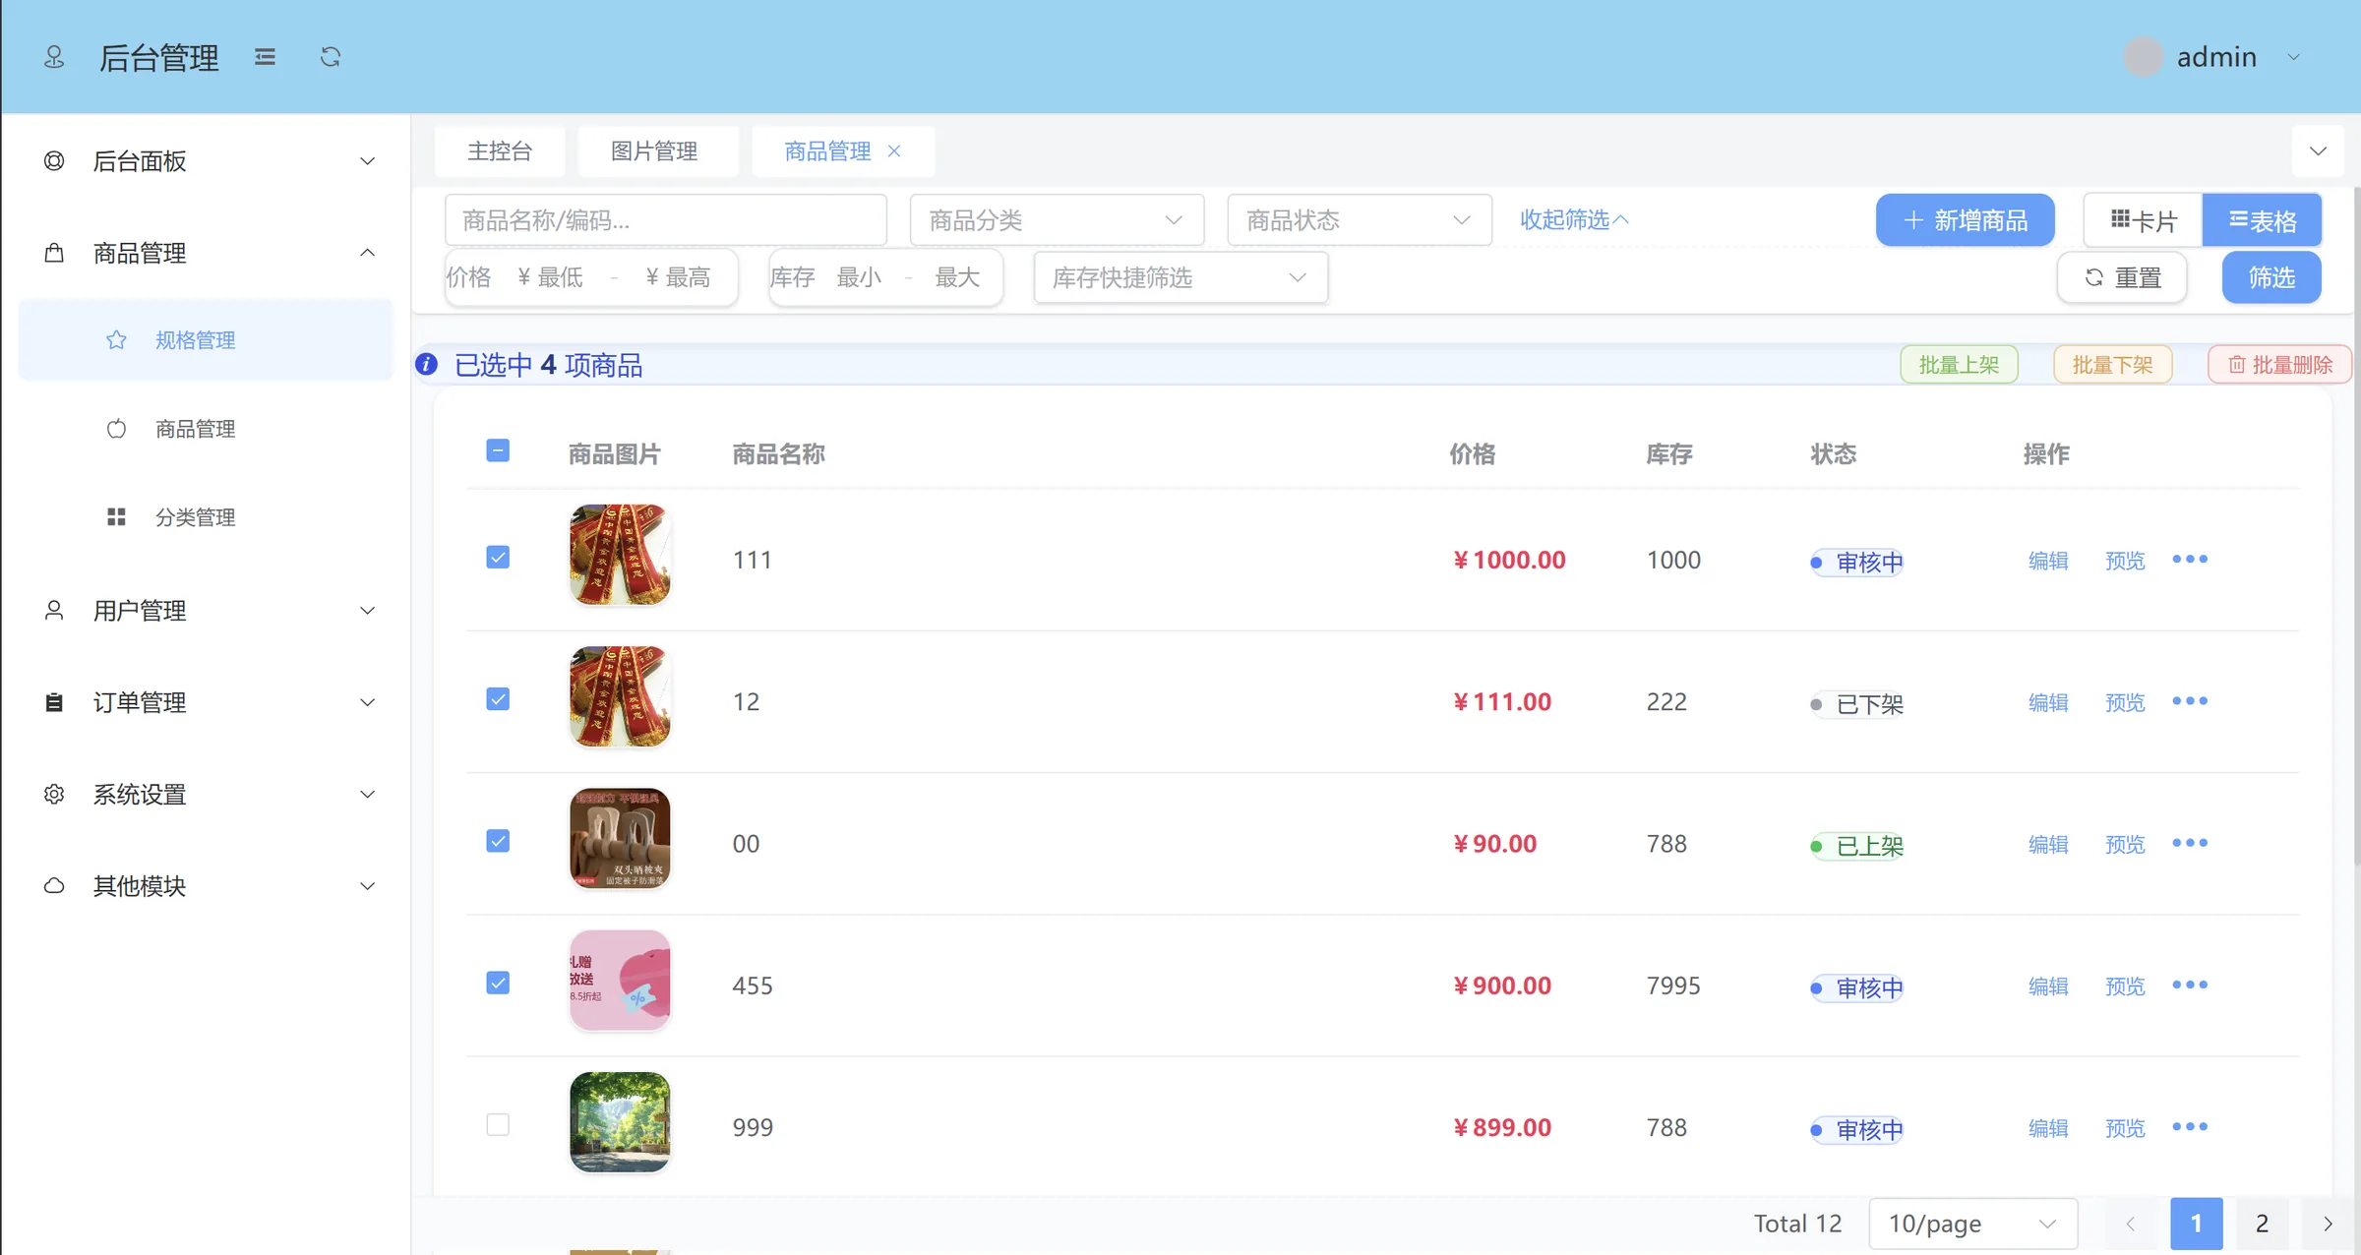Expand the 系统设置 menu
2361x1255 pixels.
point(205,794)
